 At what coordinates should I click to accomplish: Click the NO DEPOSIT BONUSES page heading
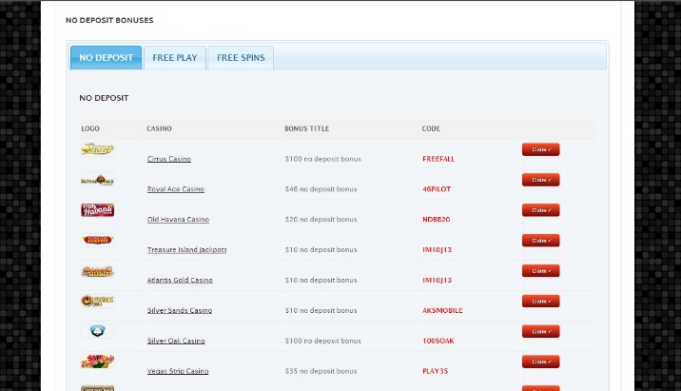tap(109, 20)
